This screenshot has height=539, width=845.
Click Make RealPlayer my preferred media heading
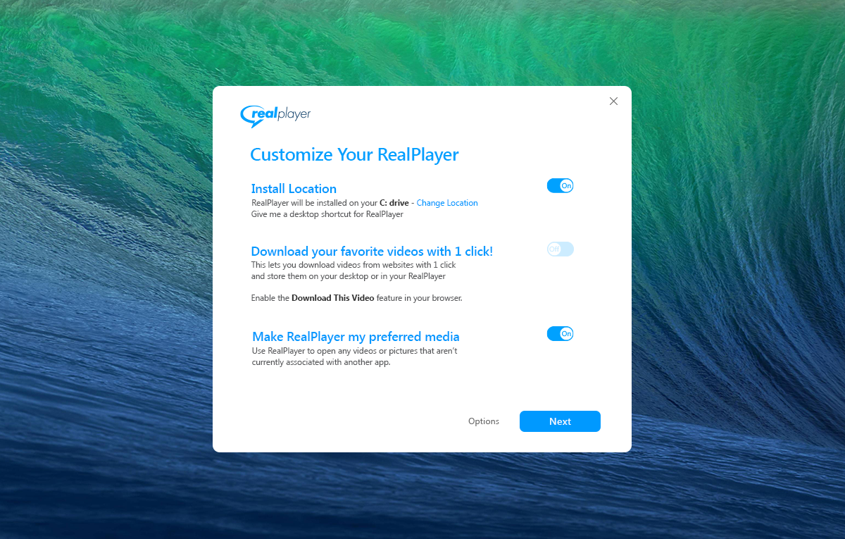pos(356,337)
